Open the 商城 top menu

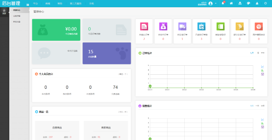point(48,4)
